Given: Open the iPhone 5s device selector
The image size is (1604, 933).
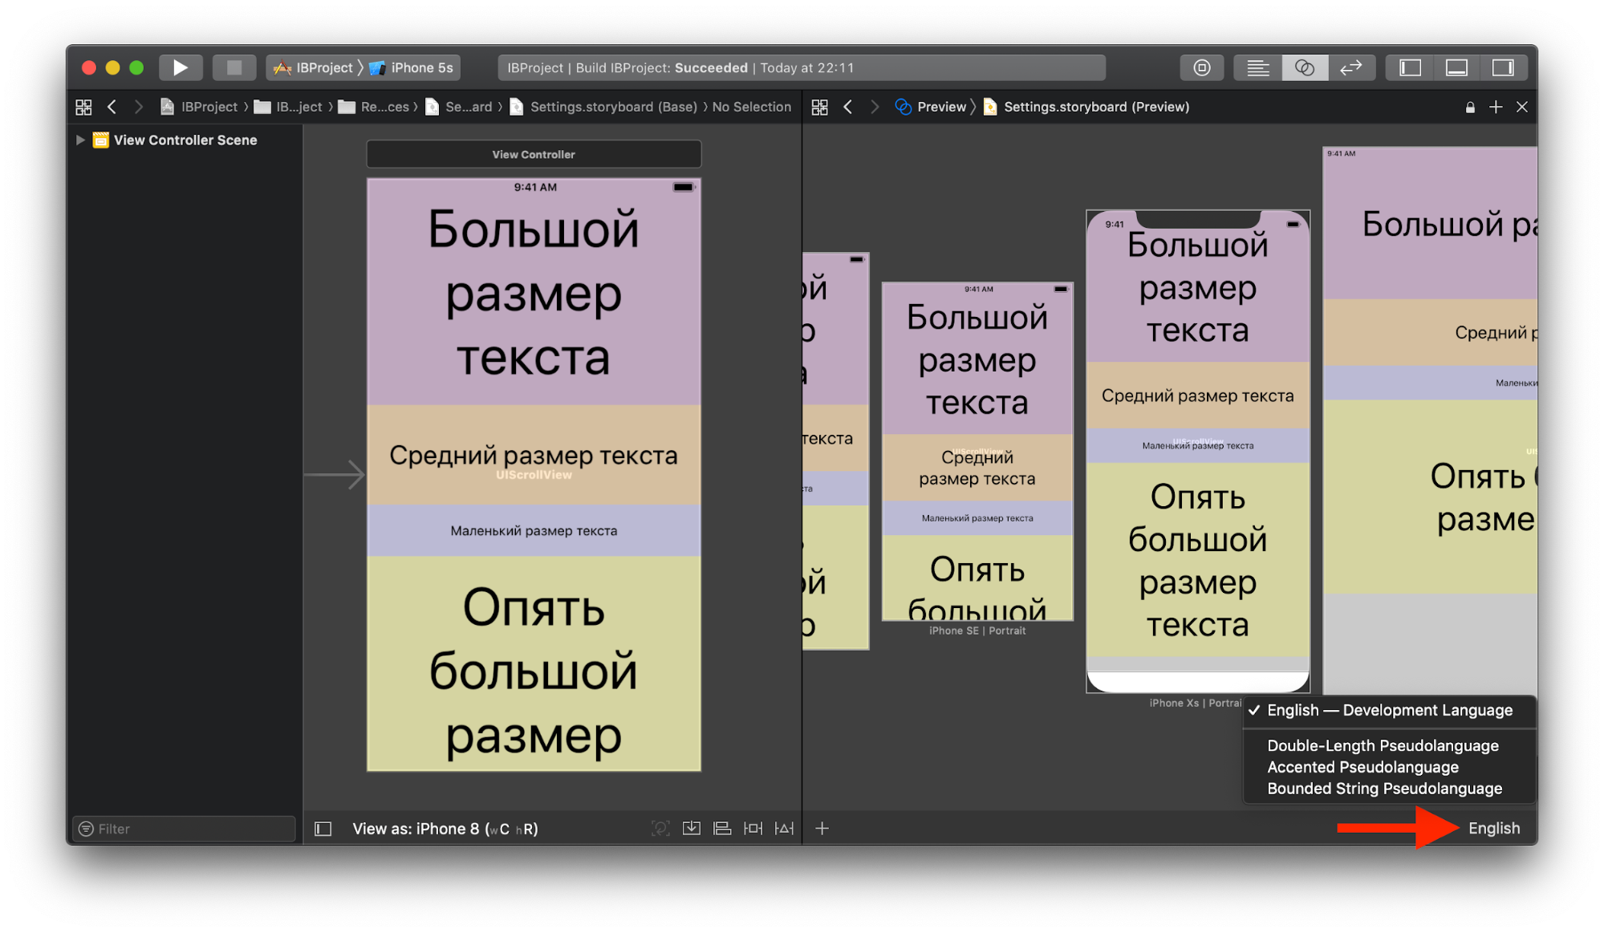Looking at the screenshot, I should tap(421, 67).
